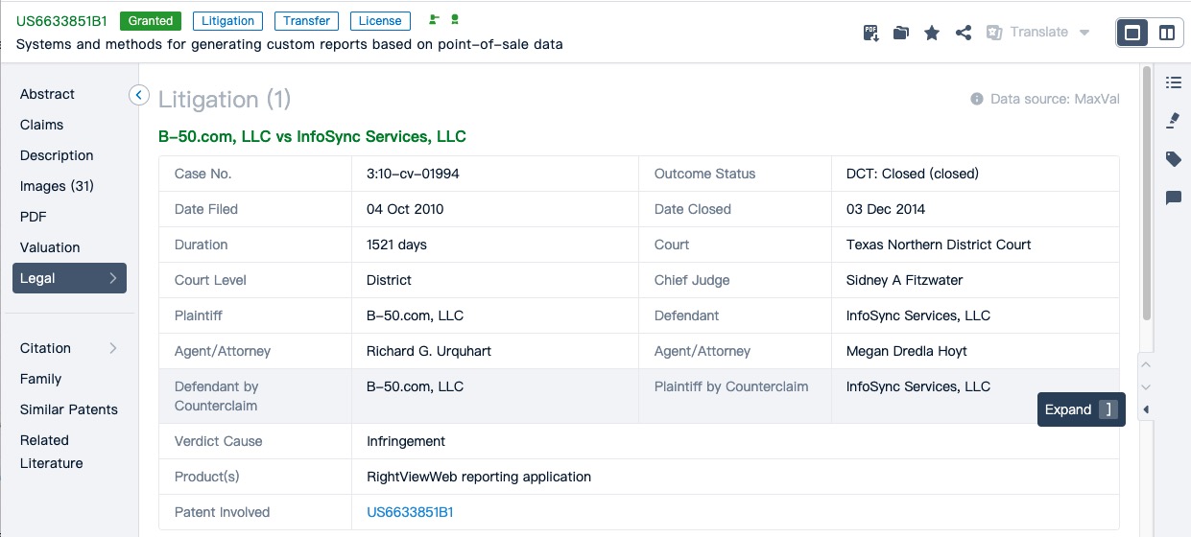
Task: Click the share icon
Action: tap(964, 33)
